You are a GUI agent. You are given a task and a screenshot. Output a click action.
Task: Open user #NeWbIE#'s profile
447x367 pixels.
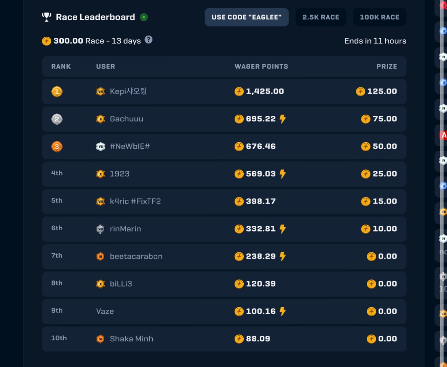pos(130,147)
